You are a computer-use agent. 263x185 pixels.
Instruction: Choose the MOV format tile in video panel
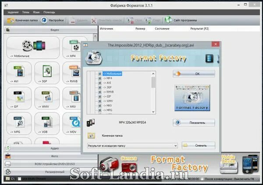(x=72, y=123)
